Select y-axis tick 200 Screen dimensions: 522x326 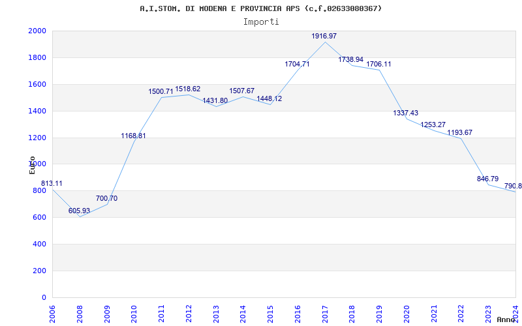tap(39, 271)
